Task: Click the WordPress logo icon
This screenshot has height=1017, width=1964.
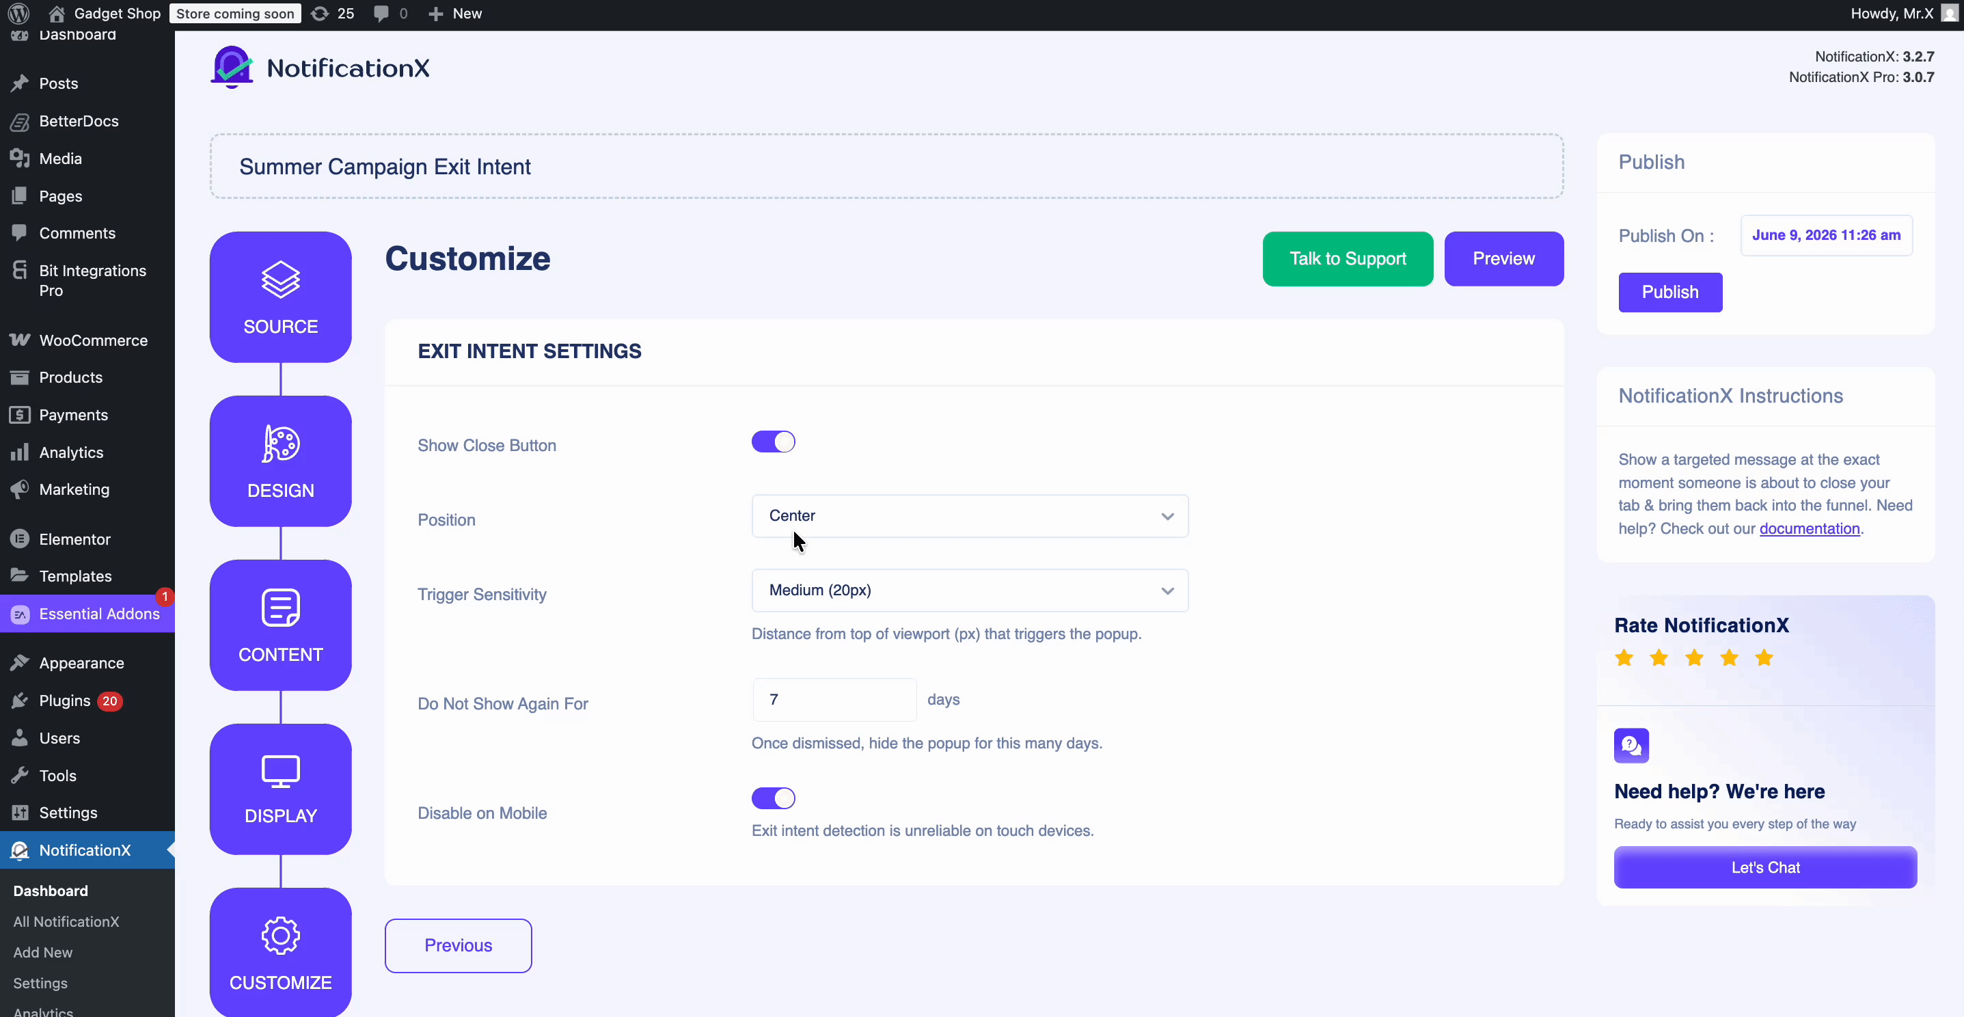Action: click(x=18, y=14)
